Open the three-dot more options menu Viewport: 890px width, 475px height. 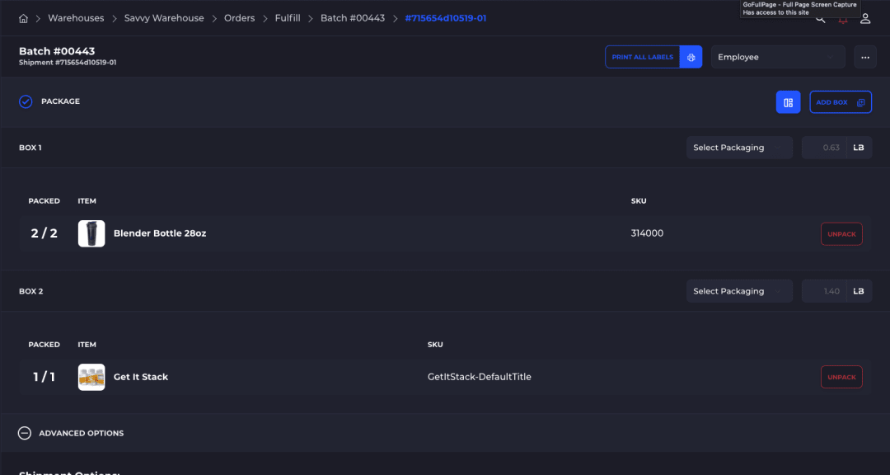pyautogui.click(x=865, y=57)
